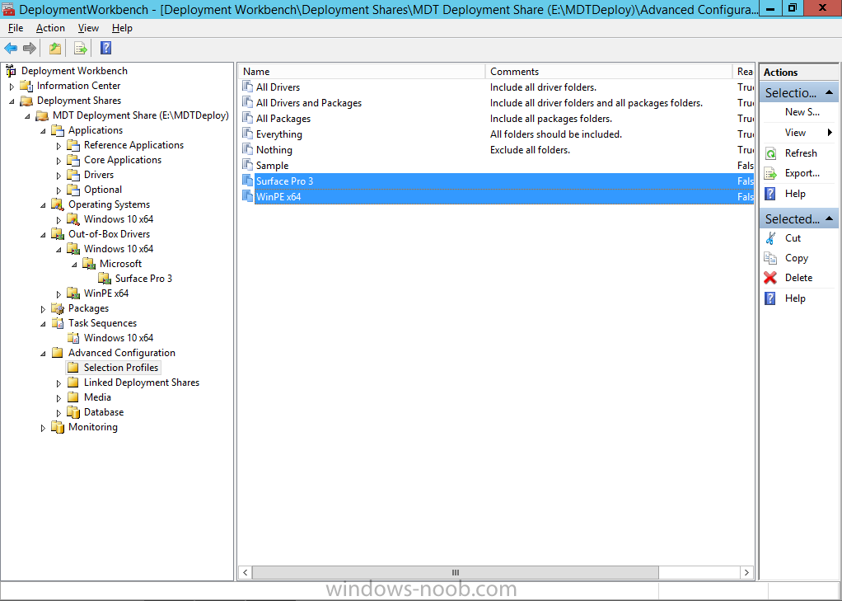This screenshot has height=601, width=842.
Task: Click the Sample profile icon
Action: 247,165
